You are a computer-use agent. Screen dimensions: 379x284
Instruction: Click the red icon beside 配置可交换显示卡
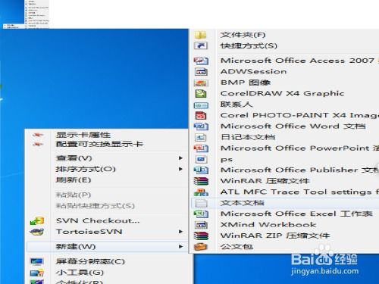coord(38,145)
